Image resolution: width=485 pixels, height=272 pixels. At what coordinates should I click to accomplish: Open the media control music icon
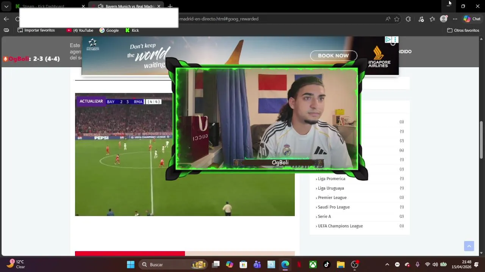click(x=421, y=19)
